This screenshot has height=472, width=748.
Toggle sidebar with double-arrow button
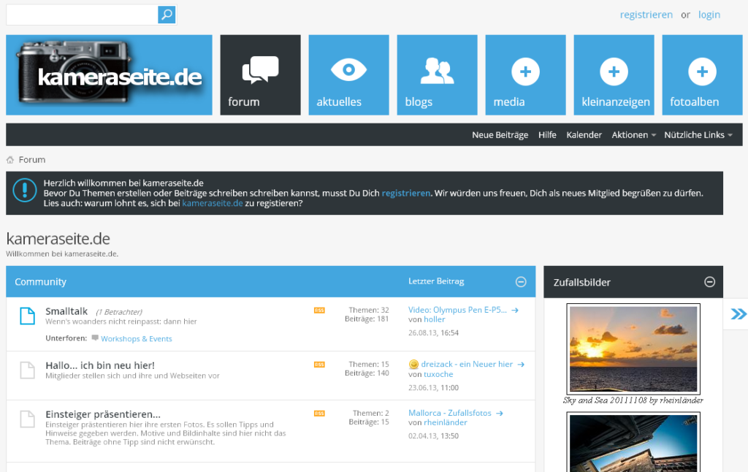[738, 313]
